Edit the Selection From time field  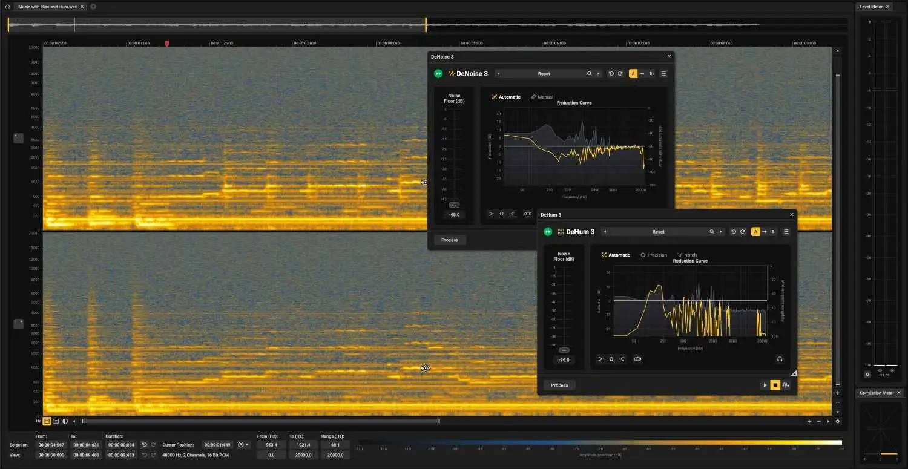[52, 445]
